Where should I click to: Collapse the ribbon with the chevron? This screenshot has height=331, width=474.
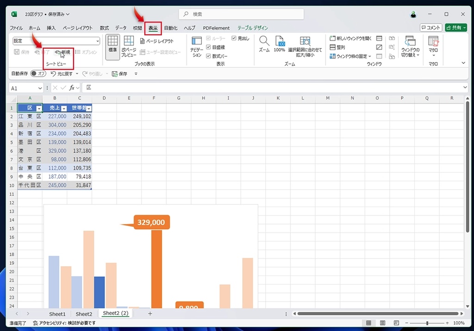tap(463, 63)
